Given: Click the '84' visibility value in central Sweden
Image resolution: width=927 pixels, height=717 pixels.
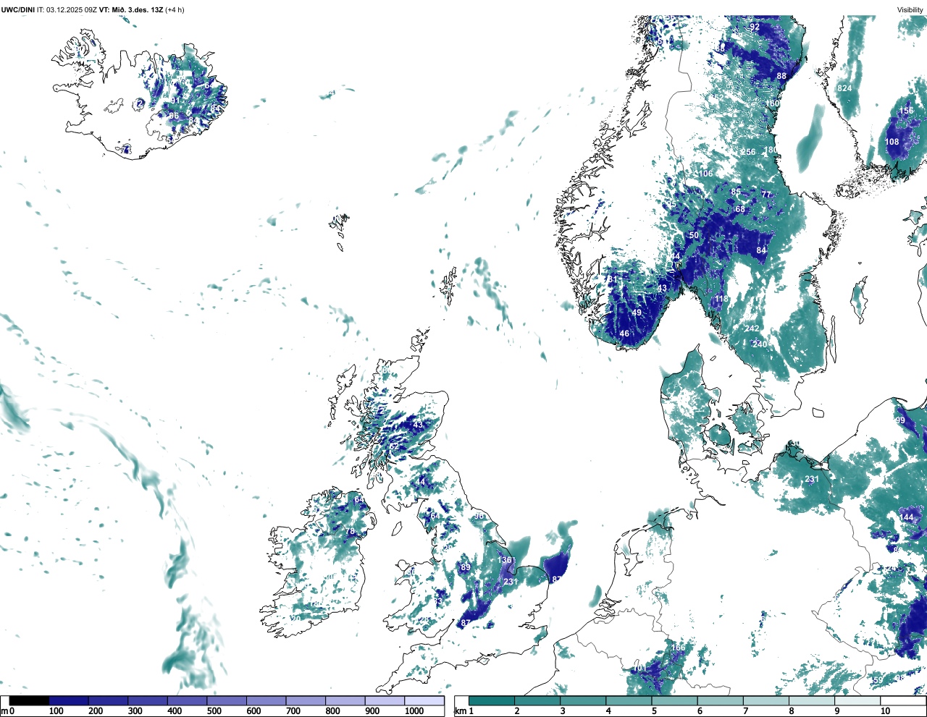Looking at the screenshot, I should click(761, 250).
